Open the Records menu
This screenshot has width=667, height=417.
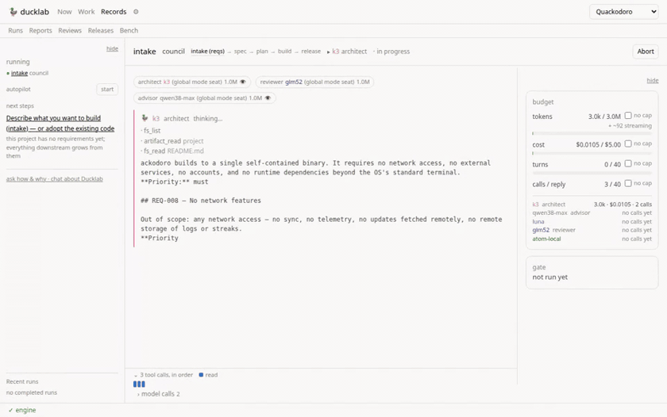[114, 12]
